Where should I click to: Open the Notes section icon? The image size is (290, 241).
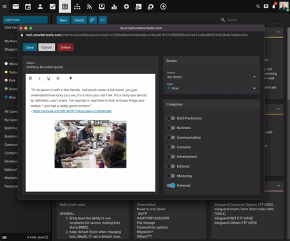point(64,6)
